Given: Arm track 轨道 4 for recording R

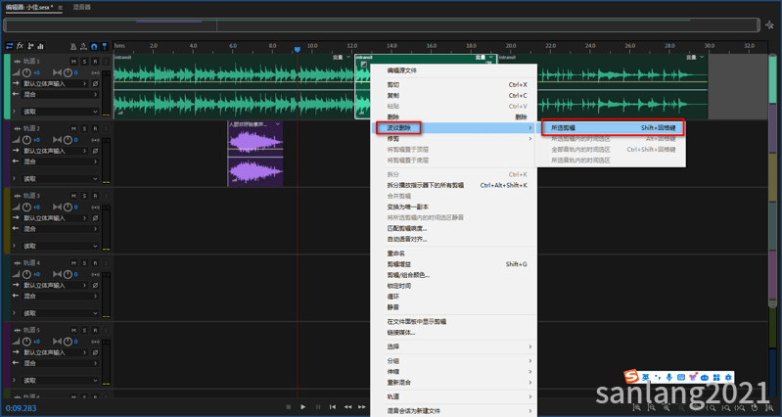Looking at the screenshot, I should 95,263.
